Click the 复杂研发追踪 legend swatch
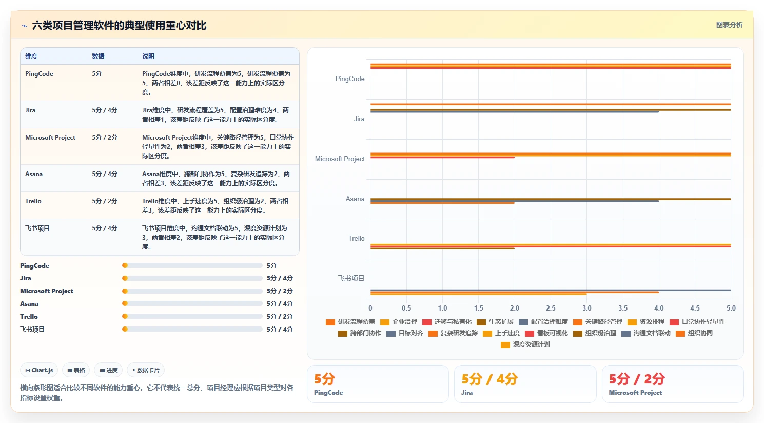The image size is (764, 423). click(433, 333)
